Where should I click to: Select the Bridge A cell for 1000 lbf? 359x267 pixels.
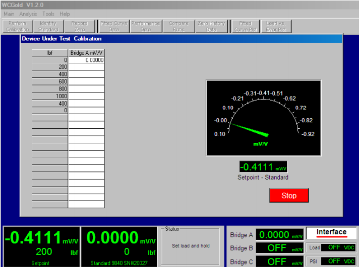(x=86, y=96)
